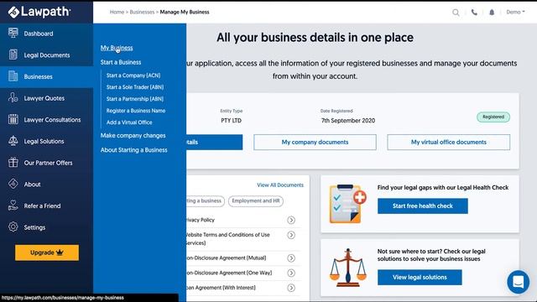537x302 pixels.
Task: Click the scales of justice illustration
Action: point(347,268)
